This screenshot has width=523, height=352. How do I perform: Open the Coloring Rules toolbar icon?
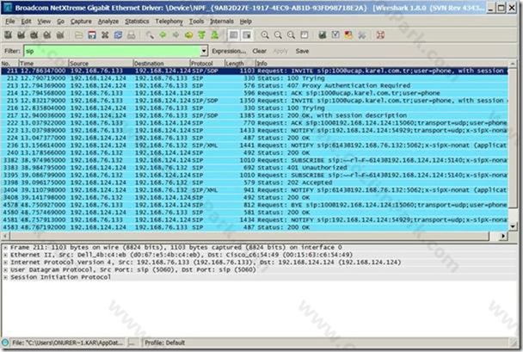coord(348,35)
